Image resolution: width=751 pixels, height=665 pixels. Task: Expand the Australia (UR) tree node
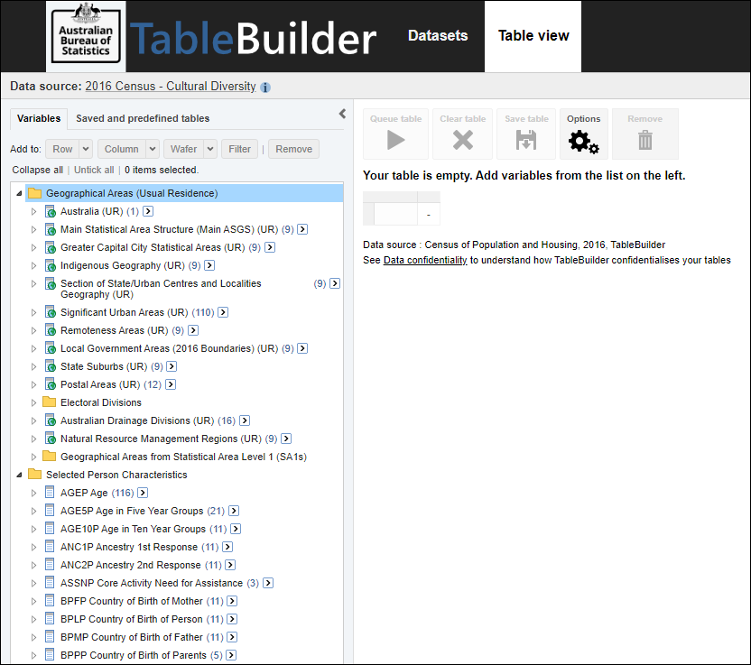[x=34, y=211]
